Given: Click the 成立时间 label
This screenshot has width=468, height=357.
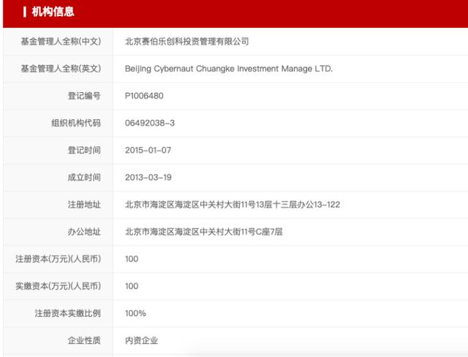Looking at the screenshot, I should pos(84,177).
